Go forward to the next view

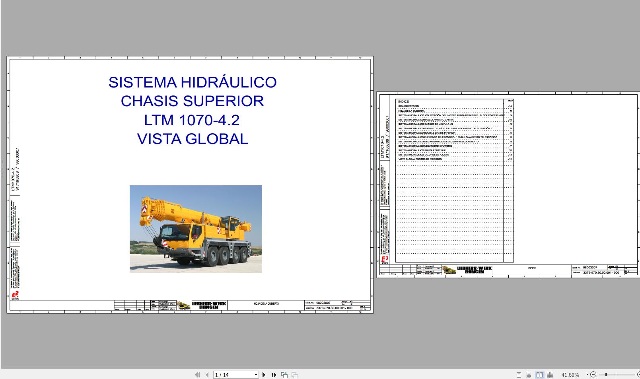[x=294, y=375]
